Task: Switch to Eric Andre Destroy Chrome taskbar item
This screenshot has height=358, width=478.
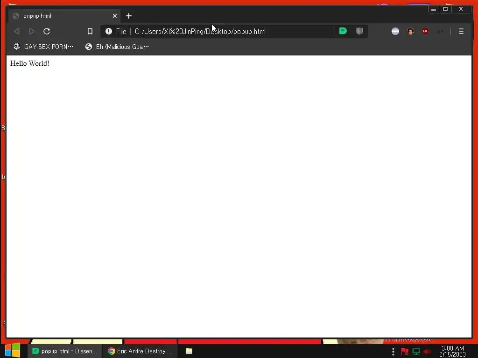Action: coord(140,351)
